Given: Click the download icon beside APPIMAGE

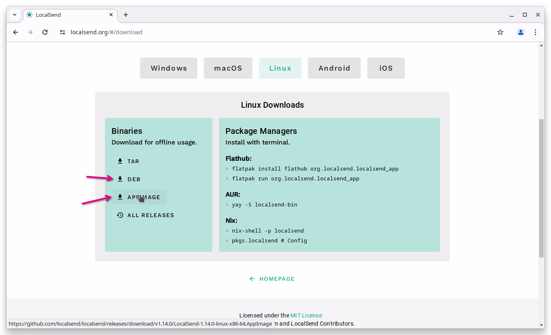Looking at the screenshot, I should [x=120, y=197].
